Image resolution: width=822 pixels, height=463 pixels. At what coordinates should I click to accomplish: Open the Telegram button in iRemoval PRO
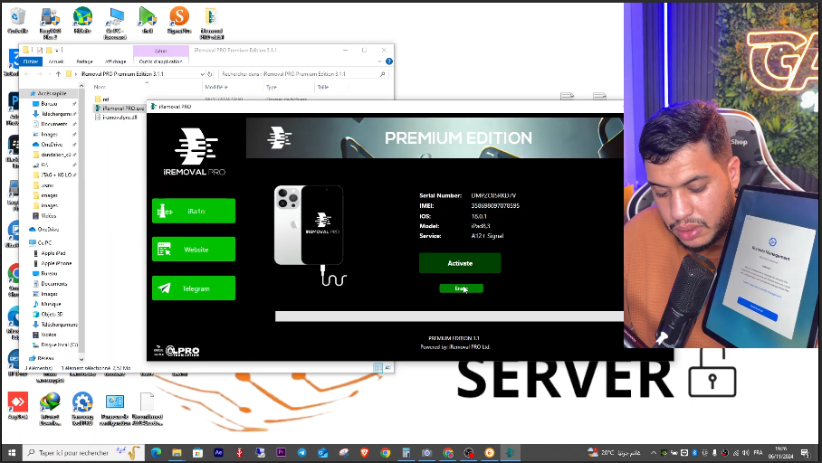(x=194, y=288)
